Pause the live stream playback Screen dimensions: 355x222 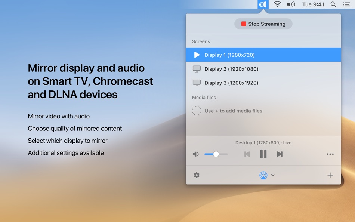[263, 154]
